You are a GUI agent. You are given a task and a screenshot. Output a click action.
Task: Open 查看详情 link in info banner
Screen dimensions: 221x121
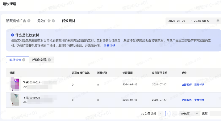click(x=109, y=45)
